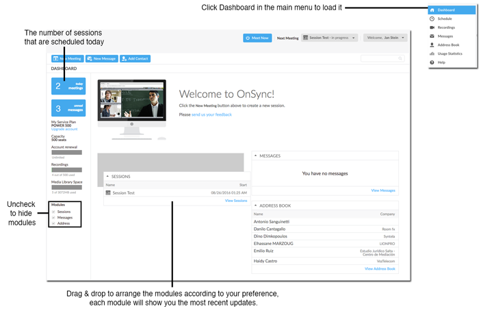Click the View Address Book link
This screenshot has width=479, height=315.
tap(380, 269)
